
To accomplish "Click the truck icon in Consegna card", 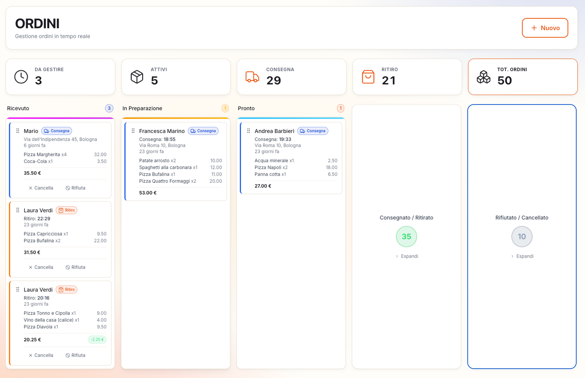I will [x=252, y=77].
